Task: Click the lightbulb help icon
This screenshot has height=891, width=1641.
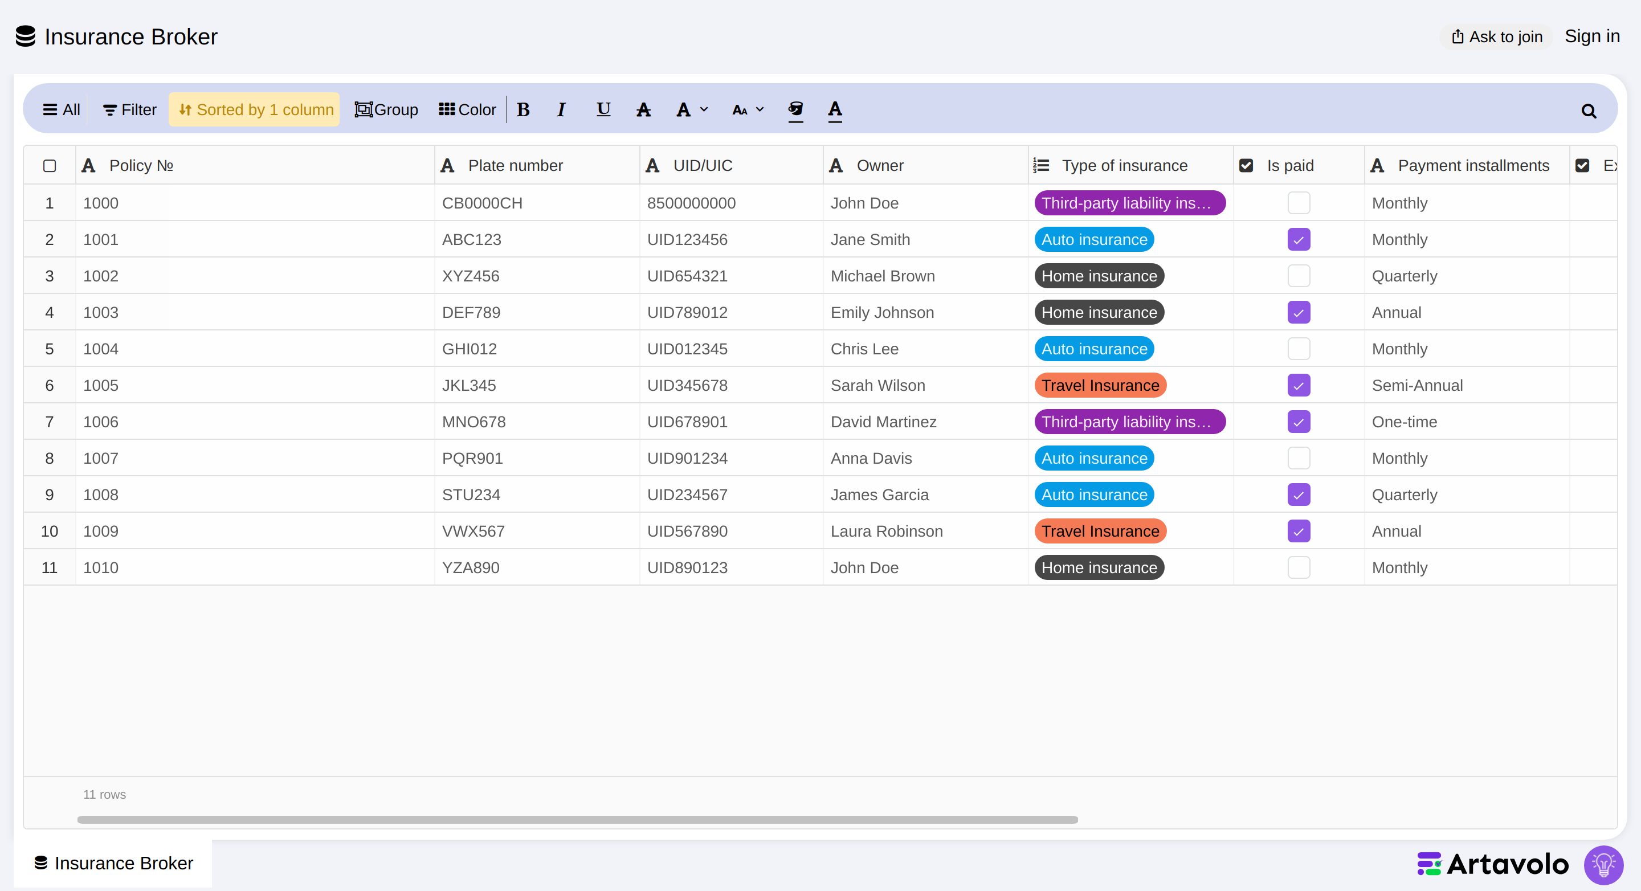Action: (x=1603, y=865)
